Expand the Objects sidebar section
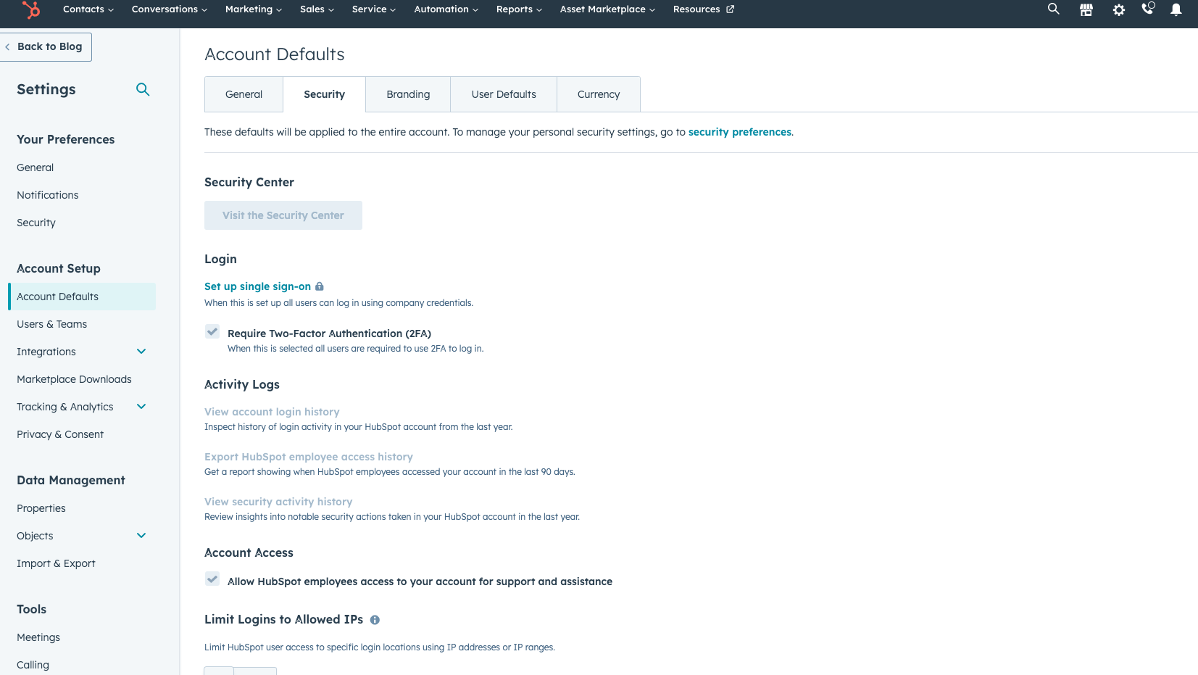This screenshot has width=1198, height=675. pyautogui.click(x=141, y=536)
